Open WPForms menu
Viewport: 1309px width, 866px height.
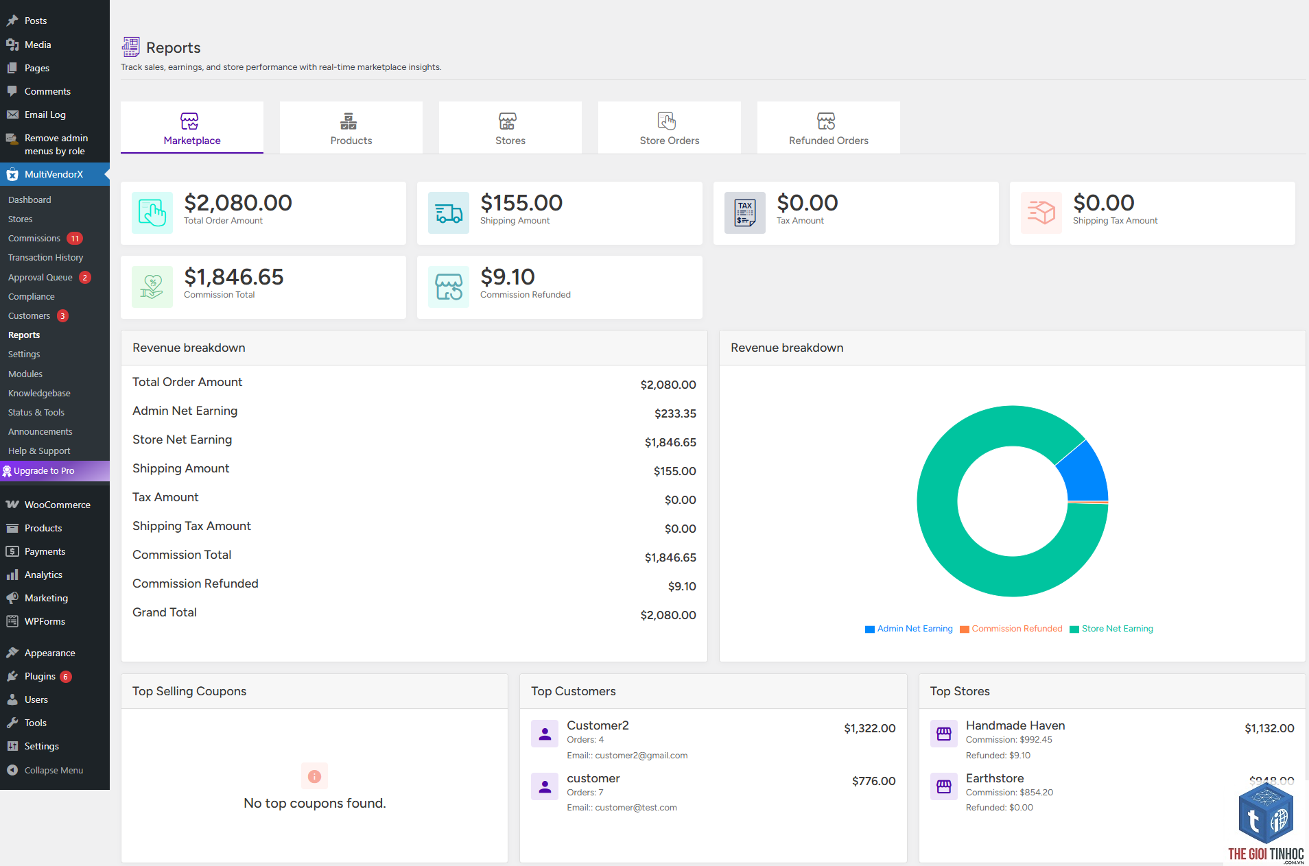click(x=55, y=621)
